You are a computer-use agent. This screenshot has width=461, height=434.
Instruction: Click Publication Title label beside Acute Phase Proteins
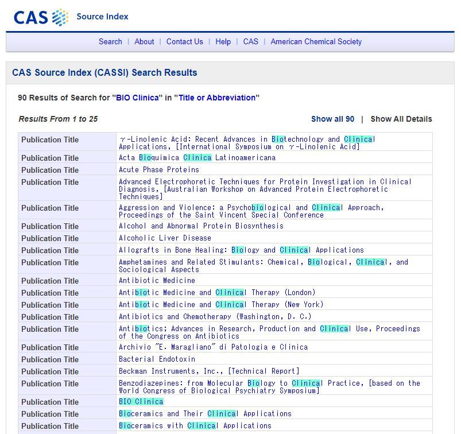point(50,170)
